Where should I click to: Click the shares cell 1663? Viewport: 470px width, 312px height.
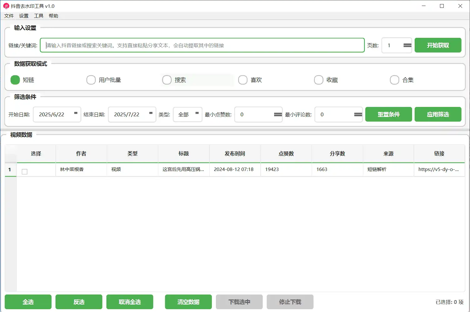(337, 169)
